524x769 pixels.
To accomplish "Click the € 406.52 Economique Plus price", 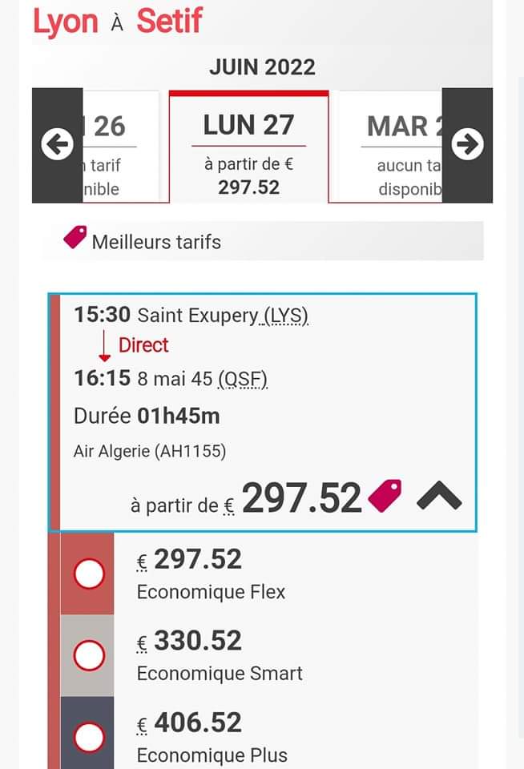I will 189,723.
